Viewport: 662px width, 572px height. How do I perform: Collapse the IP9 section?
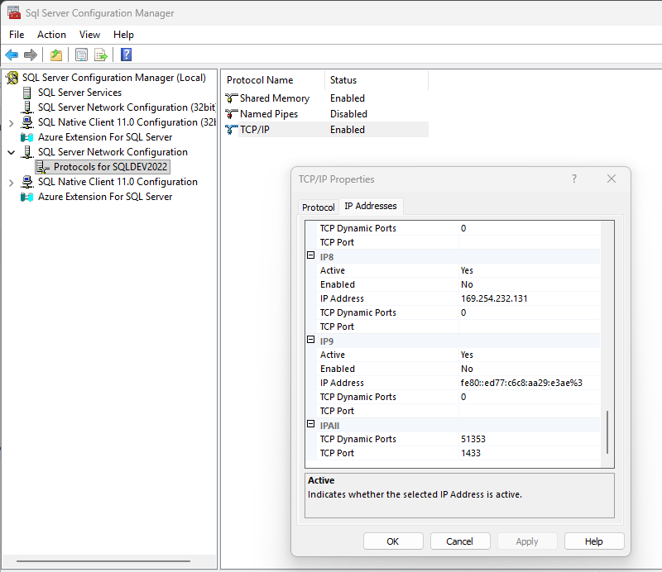(311, 341)
